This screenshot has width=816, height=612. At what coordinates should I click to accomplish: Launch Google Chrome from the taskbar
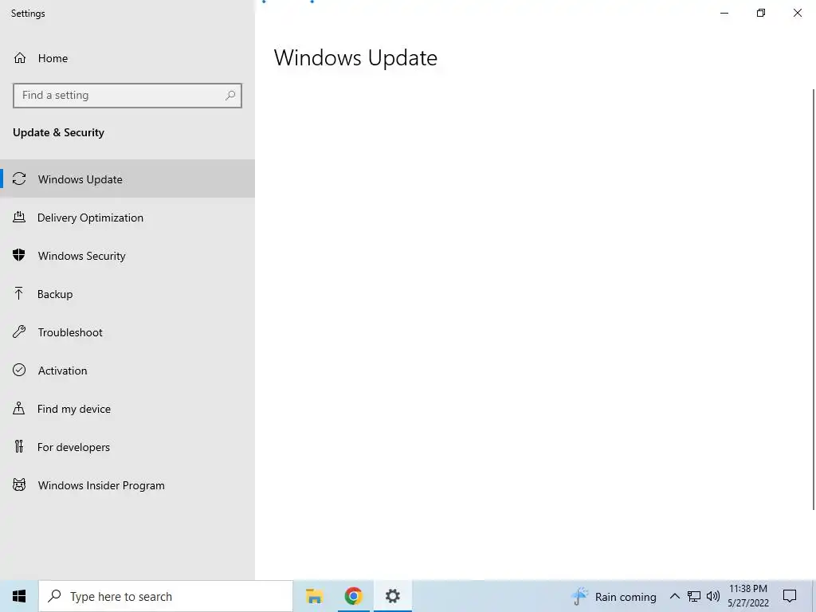(x=353, y=596)
